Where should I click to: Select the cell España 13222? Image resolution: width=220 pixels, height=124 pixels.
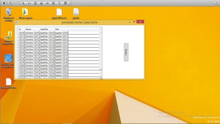pos(61,72)
